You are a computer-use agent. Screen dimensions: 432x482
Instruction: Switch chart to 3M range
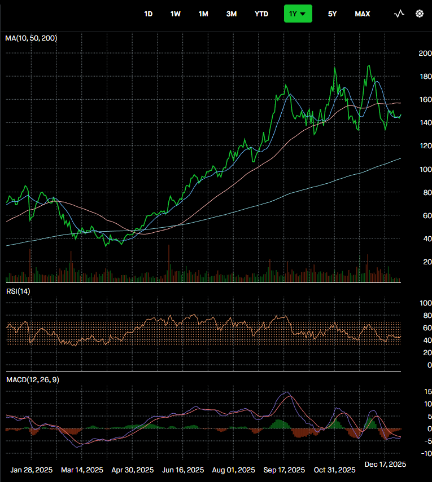click(232, 14)
